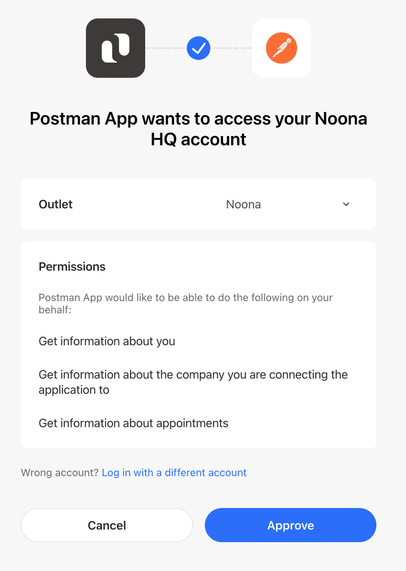This screenshot has height=571, width=406.
Task: Select the dark Noona logo square
Action: (115, 48)
